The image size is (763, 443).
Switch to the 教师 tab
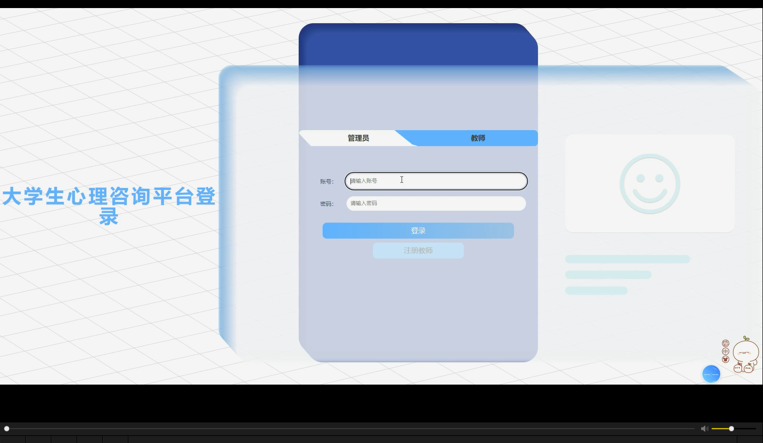pos(478,138)
